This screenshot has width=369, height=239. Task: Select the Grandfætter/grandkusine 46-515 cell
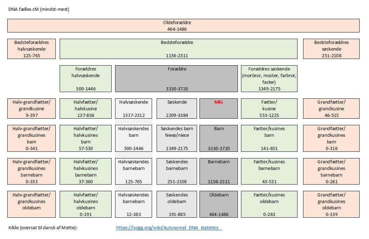click(x=331, y=108)
